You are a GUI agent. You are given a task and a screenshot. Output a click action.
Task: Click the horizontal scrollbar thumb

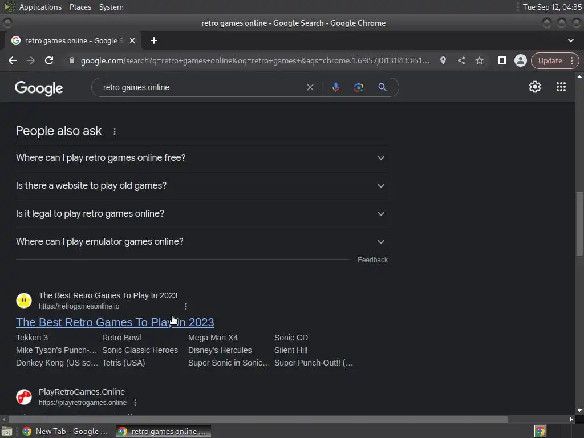pyautogui.click(x=258, y=419)
